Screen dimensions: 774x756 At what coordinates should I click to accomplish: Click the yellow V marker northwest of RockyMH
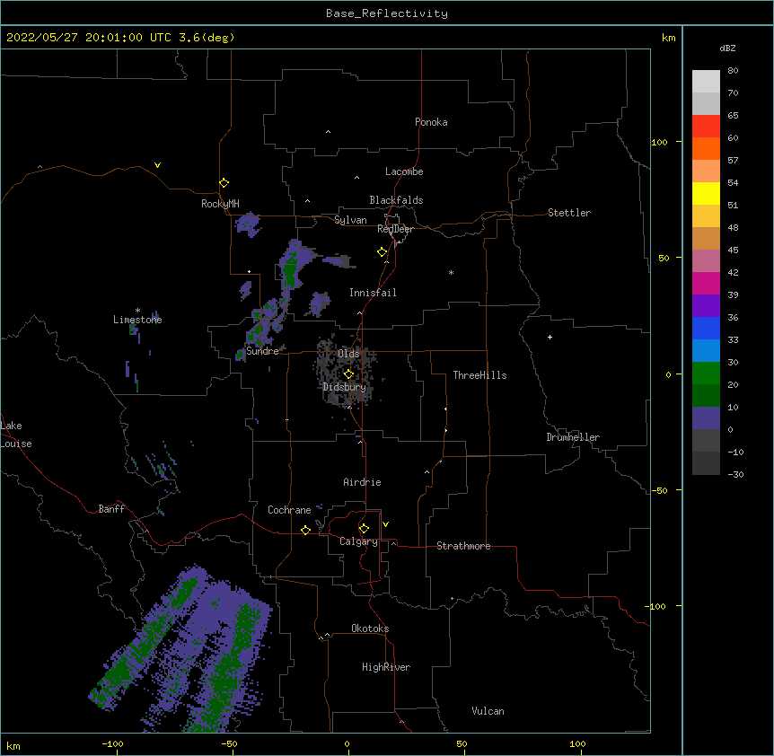point(157,165)
